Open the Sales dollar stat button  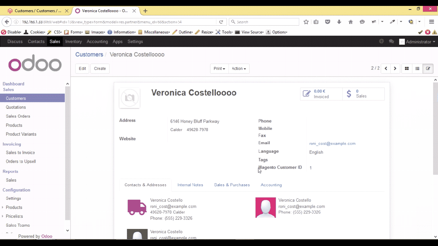(x=363, y=94)
